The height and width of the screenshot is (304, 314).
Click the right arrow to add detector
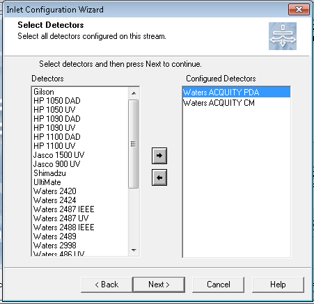coord(159,156)
